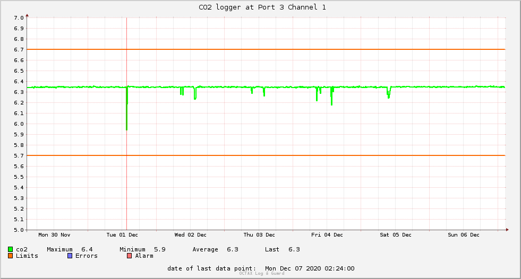Click the 'co2' legend label

click(22, 249)
